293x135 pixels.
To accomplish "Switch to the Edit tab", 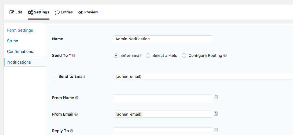I will pyautogui.click(x=16, y=12).
